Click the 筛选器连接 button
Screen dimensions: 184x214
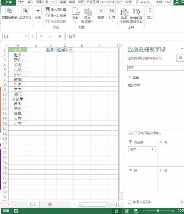(56, 21)
